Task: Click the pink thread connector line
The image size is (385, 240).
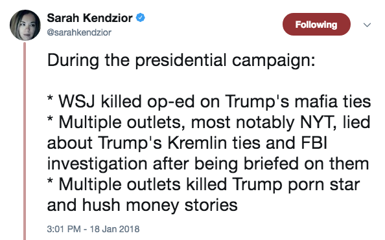Action: coord(25,141)
